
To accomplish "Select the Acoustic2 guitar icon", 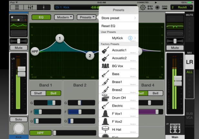I will tap(105, 58).
